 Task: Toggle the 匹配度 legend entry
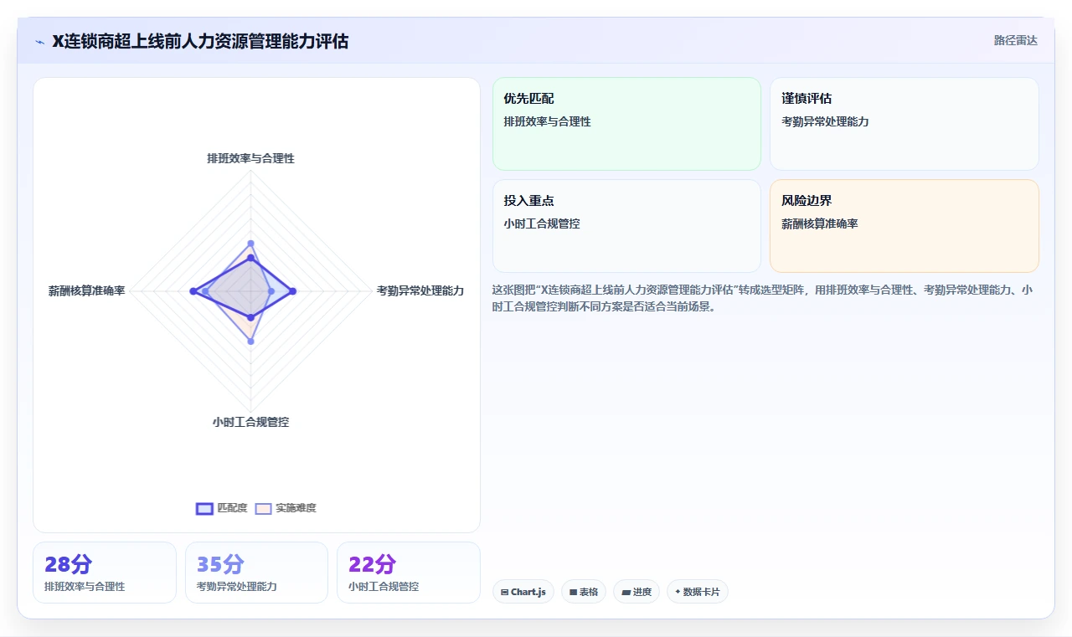pyautogui.click(x=222, y=508)
